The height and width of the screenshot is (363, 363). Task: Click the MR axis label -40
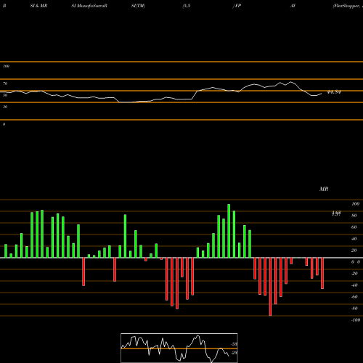click(x=354, y=285)
